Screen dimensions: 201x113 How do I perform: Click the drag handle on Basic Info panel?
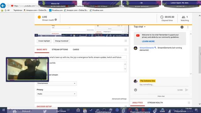point(126,50)
